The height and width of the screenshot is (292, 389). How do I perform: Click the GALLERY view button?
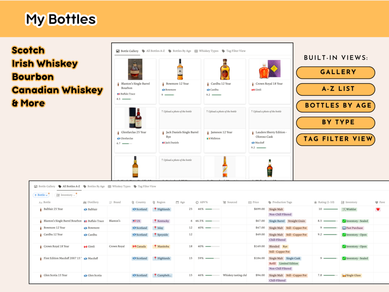336,72
